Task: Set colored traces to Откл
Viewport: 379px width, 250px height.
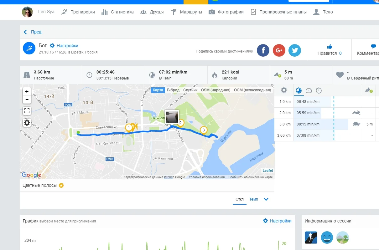Action: (x=240, y=199)
